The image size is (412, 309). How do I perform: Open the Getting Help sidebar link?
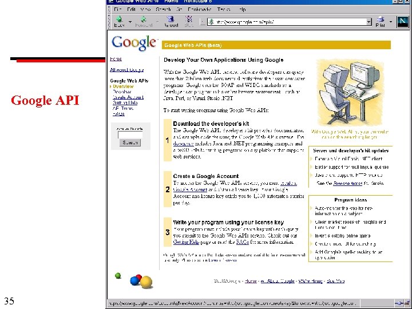pyautogui.click(x=125, y=103)
